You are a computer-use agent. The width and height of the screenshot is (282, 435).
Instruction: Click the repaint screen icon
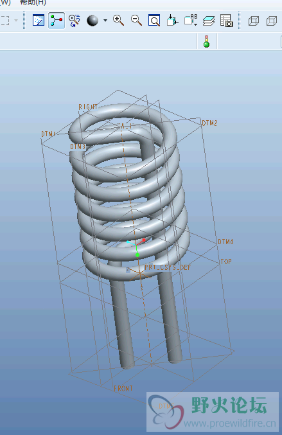click(39, 21)
